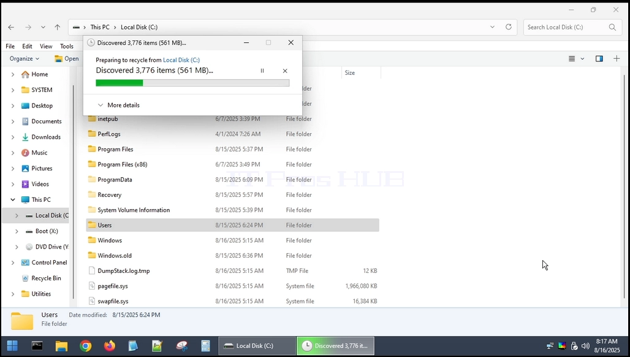This screenshot has height=357, width=630.
Task: Pause the recycle operation
Action: [x=262, y=71]
